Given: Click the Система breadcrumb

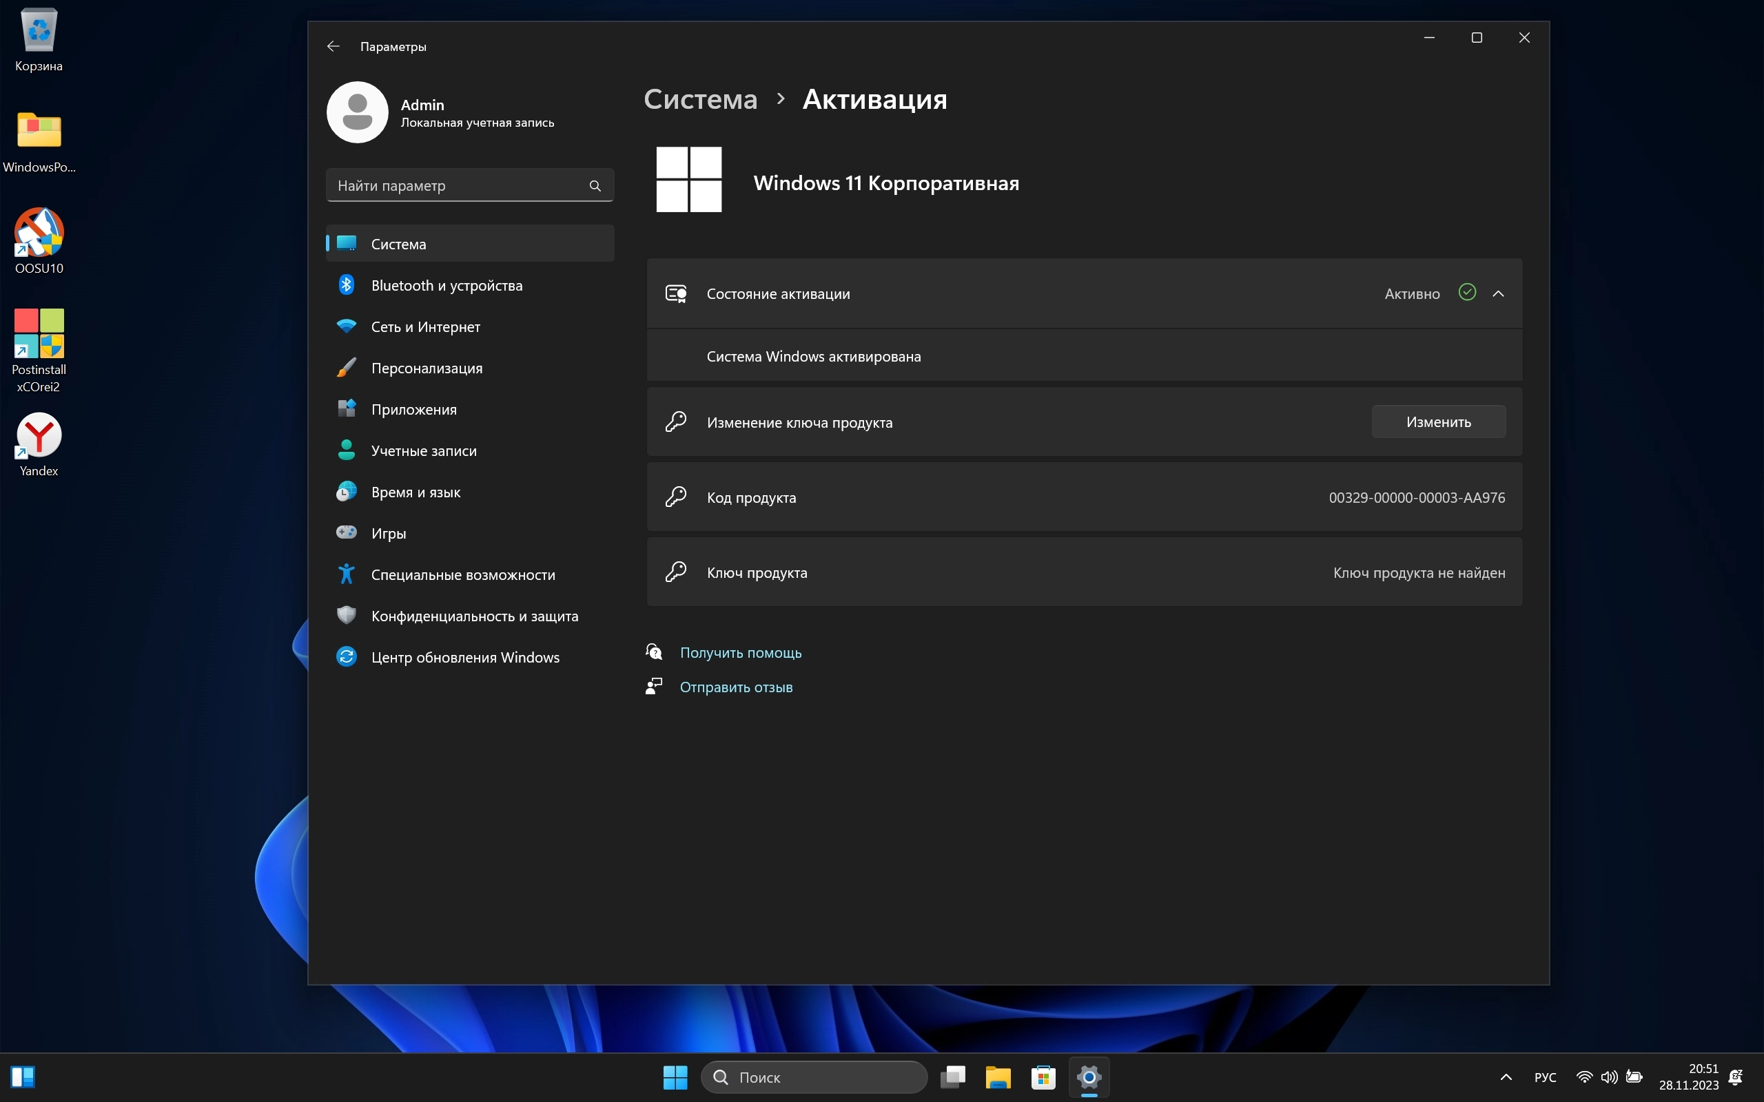Looking at the screenshot, I should [x=700, y=99].
